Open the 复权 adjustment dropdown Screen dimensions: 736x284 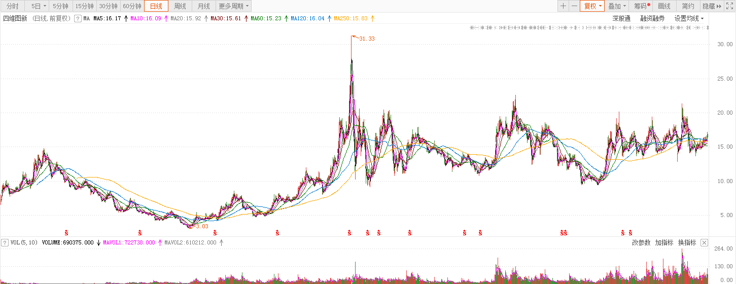coord(592,6)
